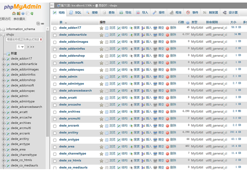This screenshot has width=247, height=172.
Task: Expand the information_schema database node
Action: (x=1, y=30)
